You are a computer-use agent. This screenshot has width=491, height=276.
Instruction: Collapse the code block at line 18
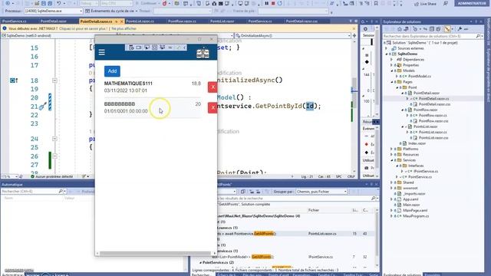54,80
